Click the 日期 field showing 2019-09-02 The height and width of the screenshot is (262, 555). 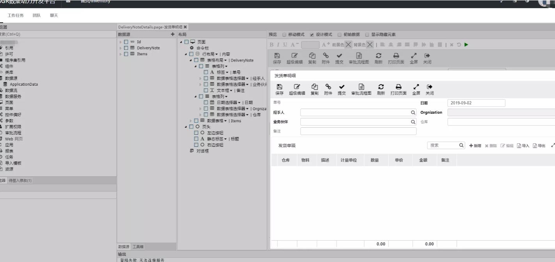pos(476,103)
